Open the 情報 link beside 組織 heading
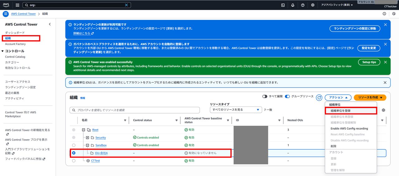Image resolution: width=399 pixels, height=176 pixels. pyautogui.click(x=82, y=98)
